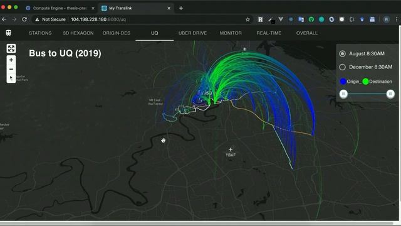Click the browser forward arrow

click(x=14, y=19)
